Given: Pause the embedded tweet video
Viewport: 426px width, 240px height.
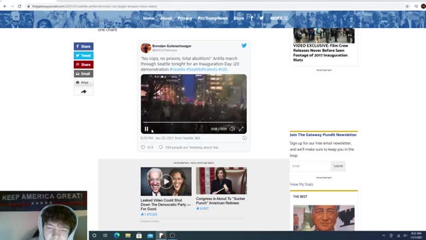Looking at the screenshot, I should click(146, 129).
